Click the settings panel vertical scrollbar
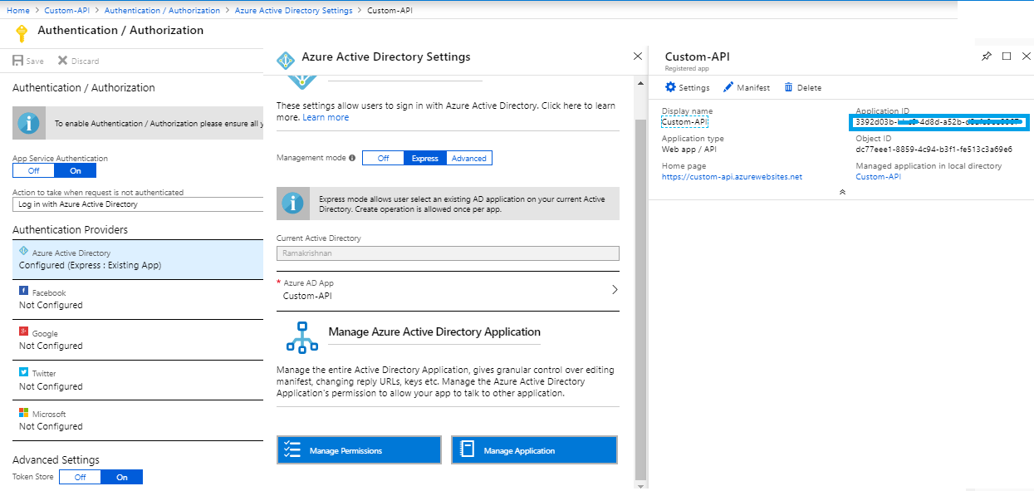Viewport: 1034px width, 491px height. [640, 299]
